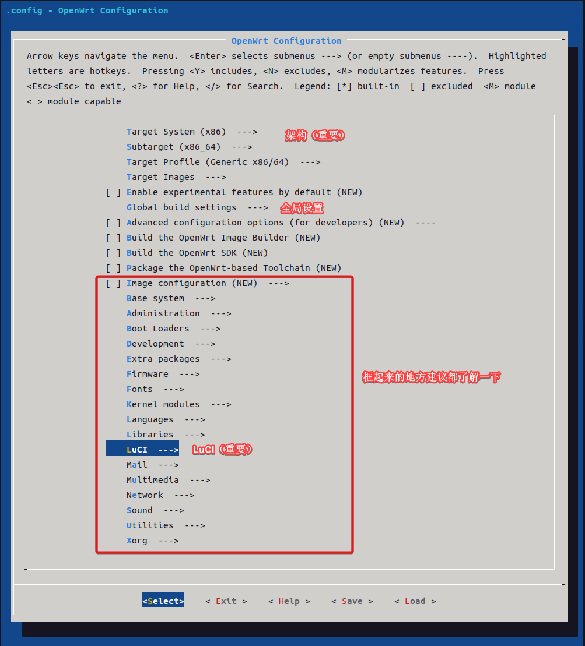
Task: Click the Exit button
Action: click(x=226, y=602)
